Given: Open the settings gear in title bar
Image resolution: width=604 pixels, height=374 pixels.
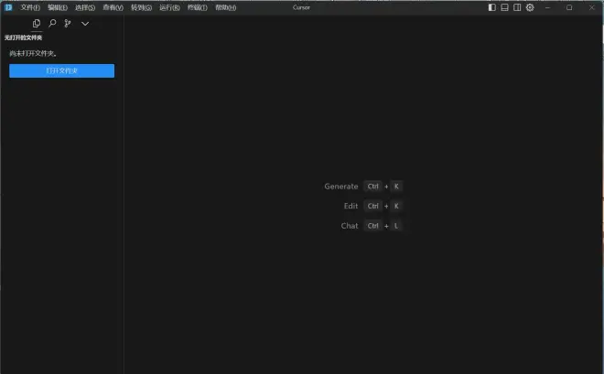Looking at the screenshot, I should click(530, 7).
